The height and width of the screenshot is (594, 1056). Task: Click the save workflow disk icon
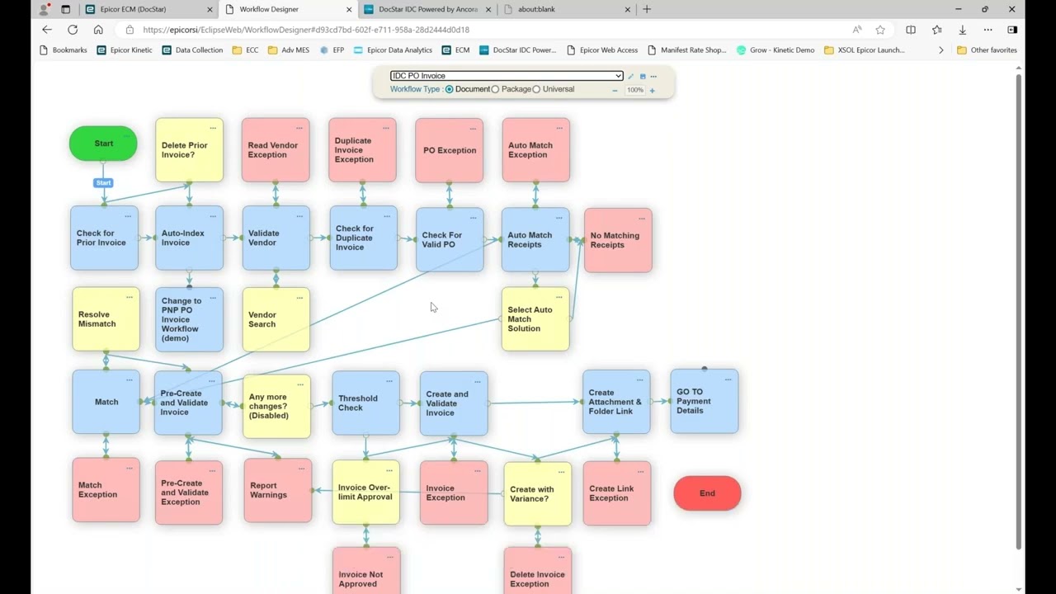(x=643, y=77)
